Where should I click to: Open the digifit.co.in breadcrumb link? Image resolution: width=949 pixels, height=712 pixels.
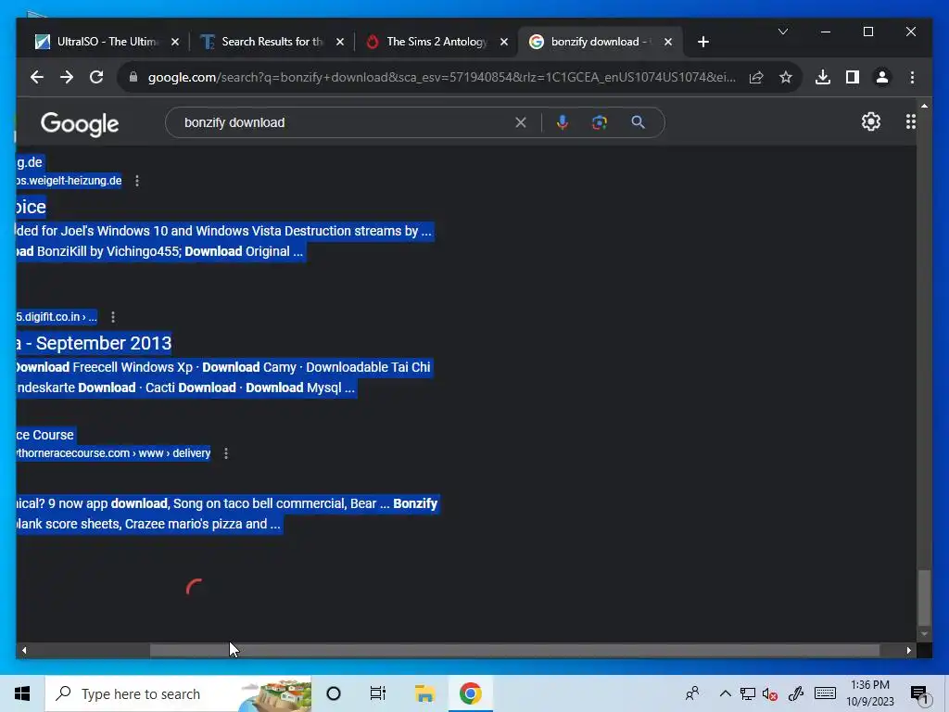(x=57, y=317)
